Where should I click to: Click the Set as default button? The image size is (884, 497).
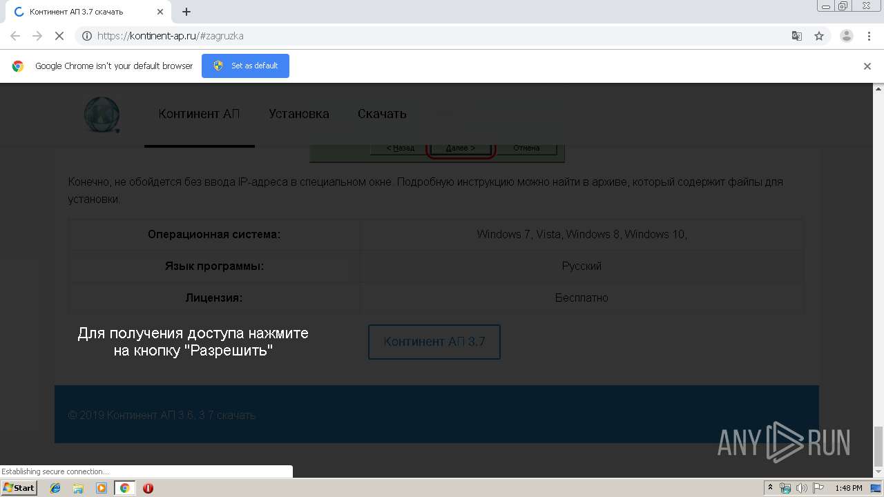pos(245,66)
